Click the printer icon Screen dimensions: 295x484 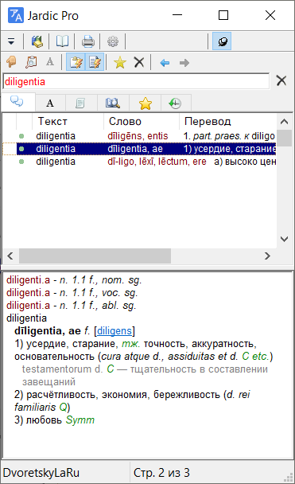[87, 41]
